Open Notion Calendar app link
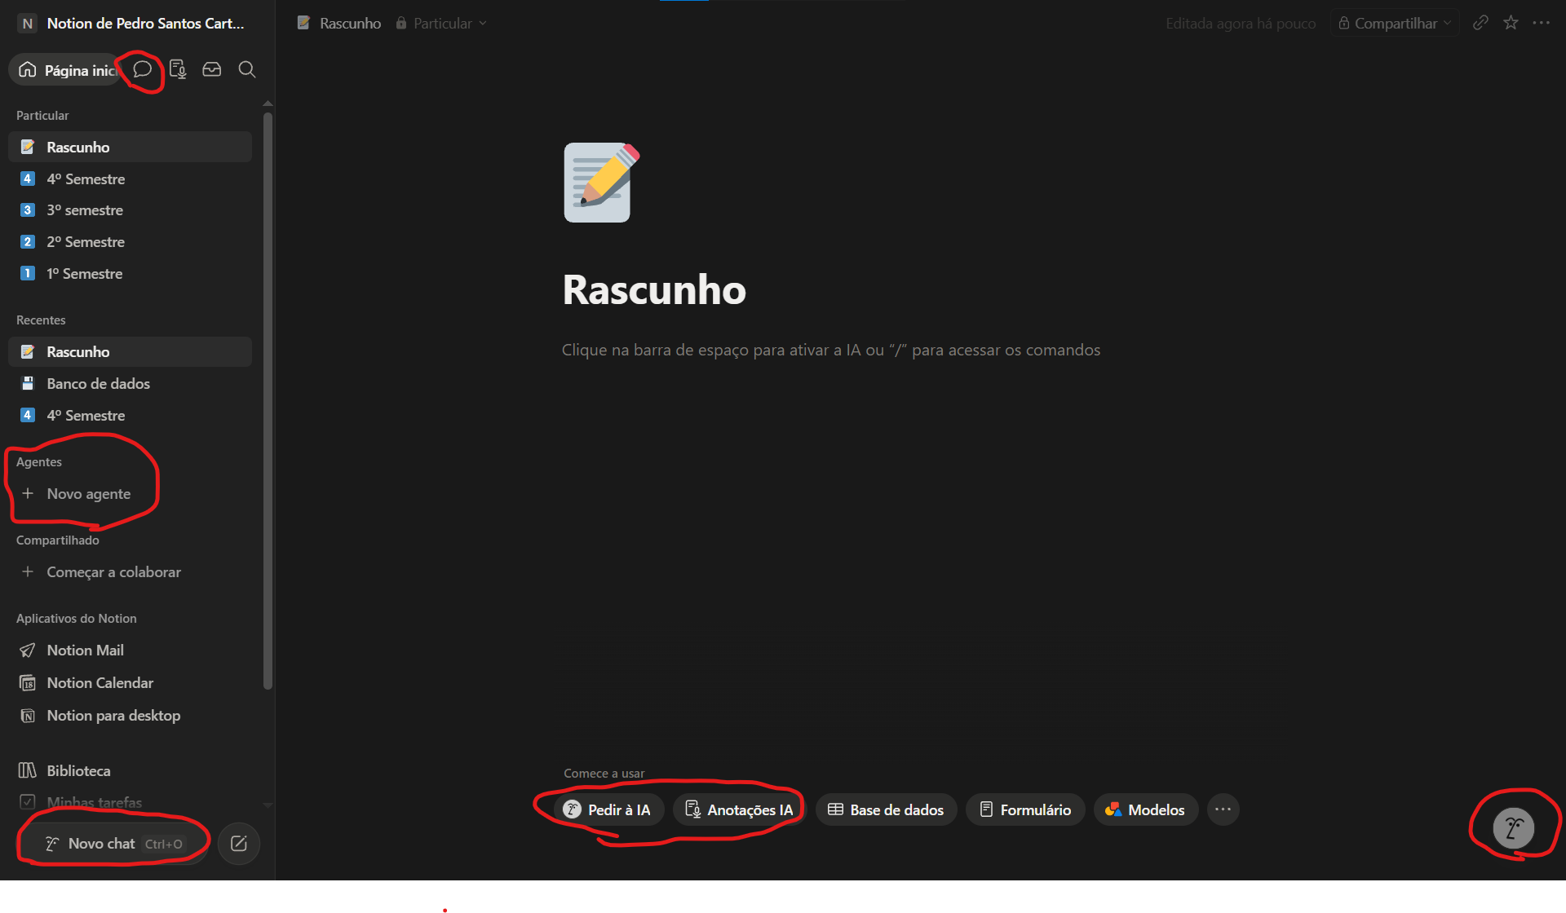The image size is (1566, 913). coord(130,682)
